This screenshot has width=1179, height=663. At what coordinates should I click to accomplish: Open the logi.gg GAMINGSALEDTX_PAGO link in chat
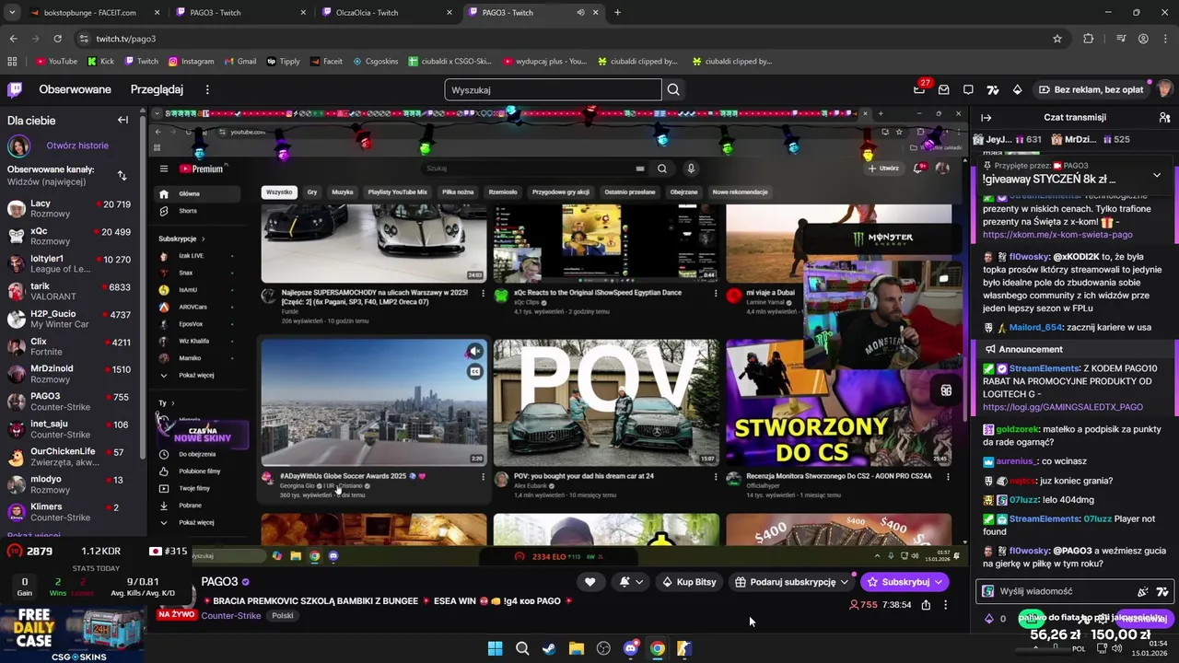click(x=1062, y=407)
